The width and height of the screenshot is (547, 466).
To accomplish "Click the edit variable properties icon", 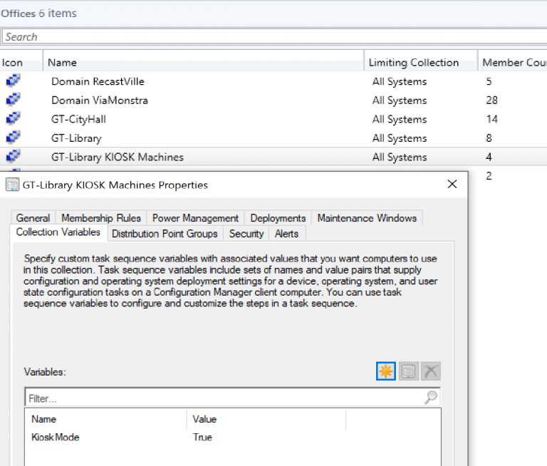I will pyautogui.click(x=408, y=371).
